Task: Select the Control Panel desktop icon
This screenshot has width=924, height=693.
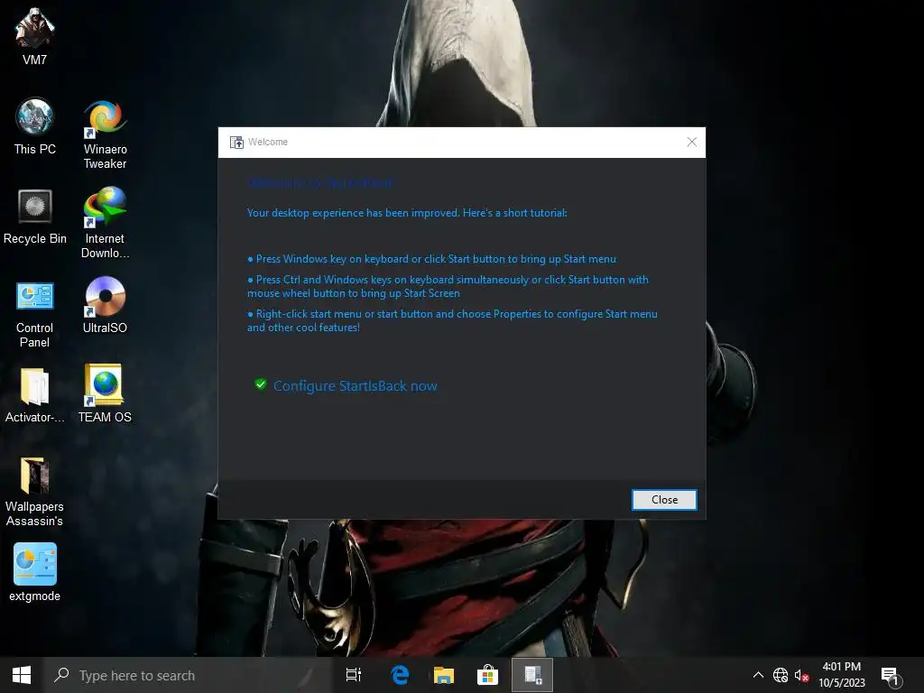Action: [x=35, y=314]
